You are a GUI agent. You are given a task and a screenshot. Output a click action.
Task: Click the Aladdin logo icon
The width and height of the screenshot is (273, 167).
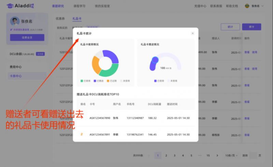10,6
